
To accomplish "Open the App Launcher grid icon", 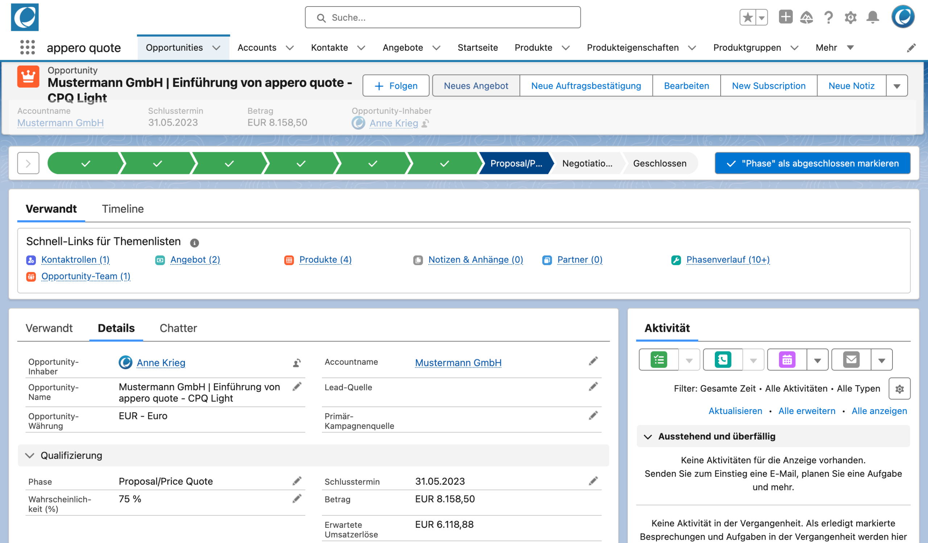I will coord(27,47).
